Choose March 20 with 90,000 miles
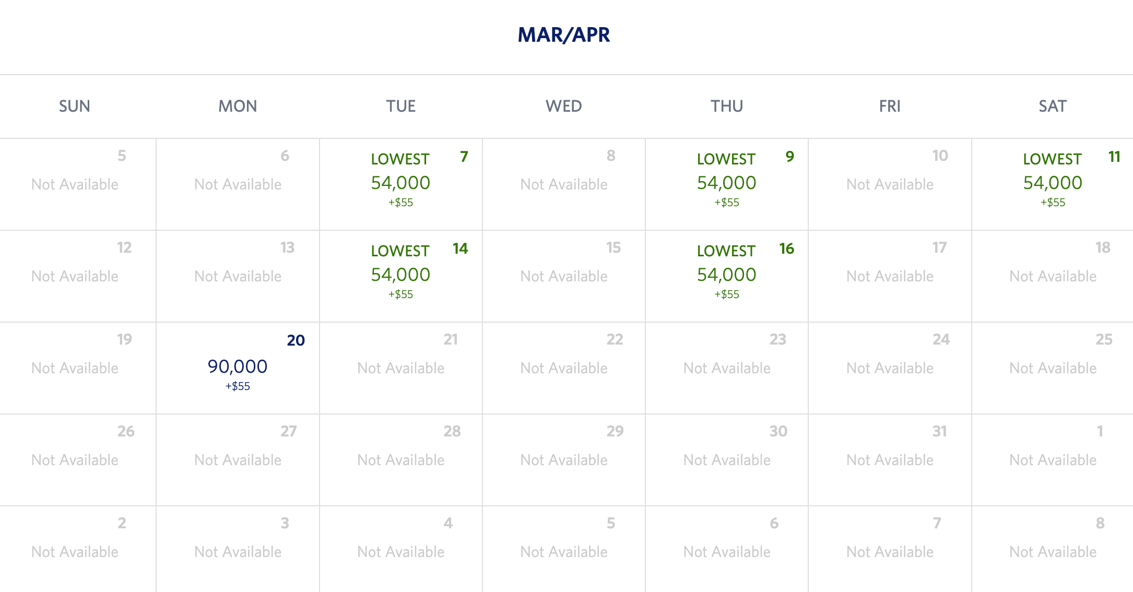This screenshot has width=1133, height=592. [237, 365]
